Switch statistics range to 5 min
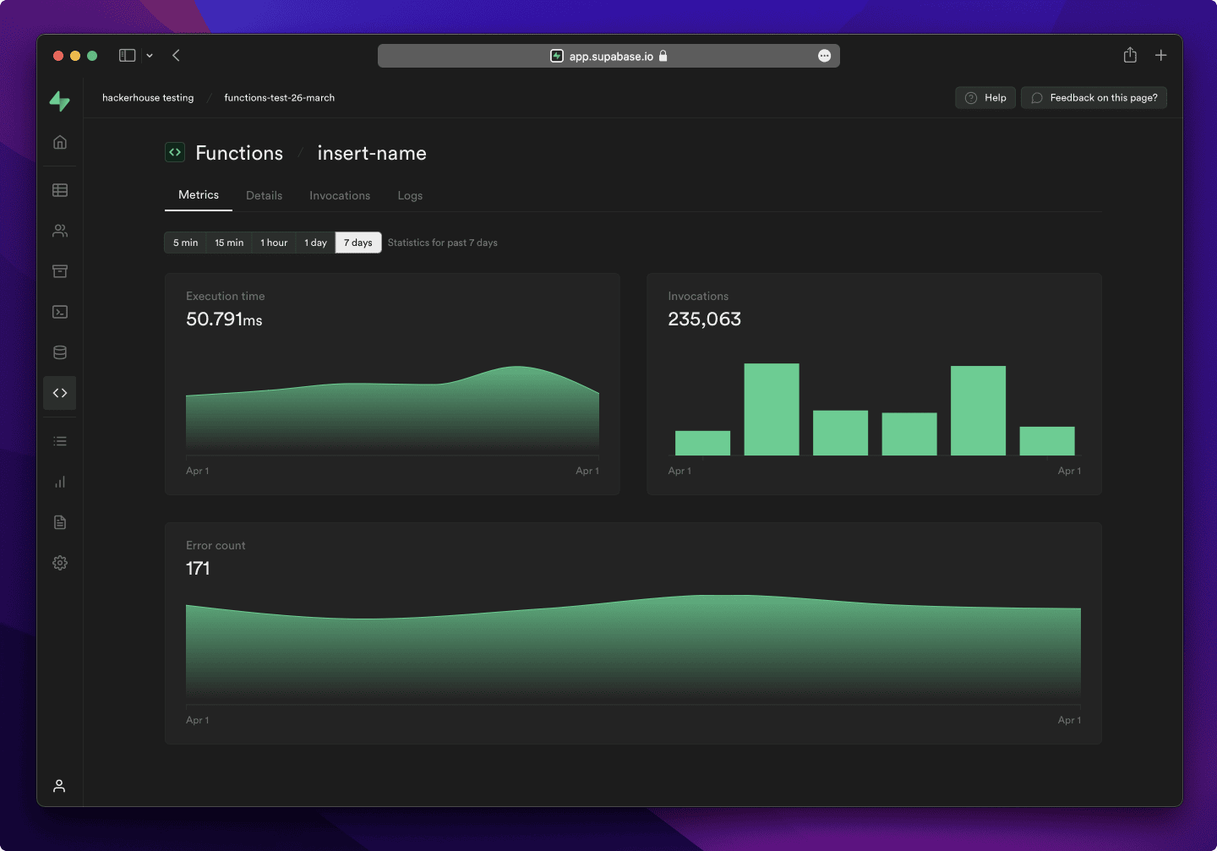This screenshot has width=1217, height=851. (184, 243)
